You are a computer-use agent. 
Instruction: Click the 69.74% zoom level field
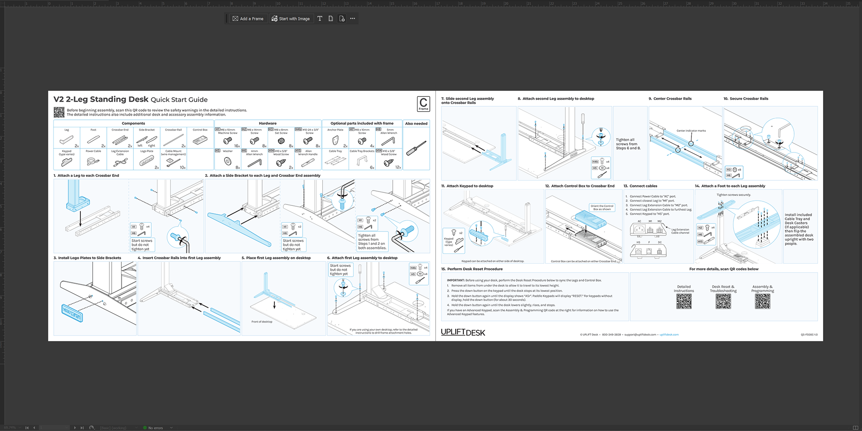10,427
